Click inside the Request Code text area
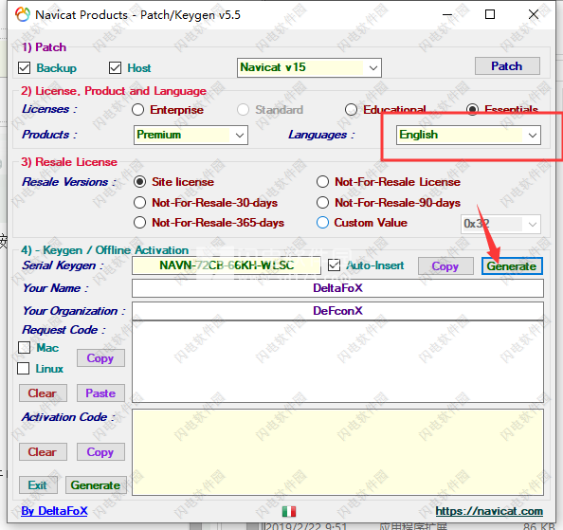Viewport: 563px width, 530px height. [337, 361]
